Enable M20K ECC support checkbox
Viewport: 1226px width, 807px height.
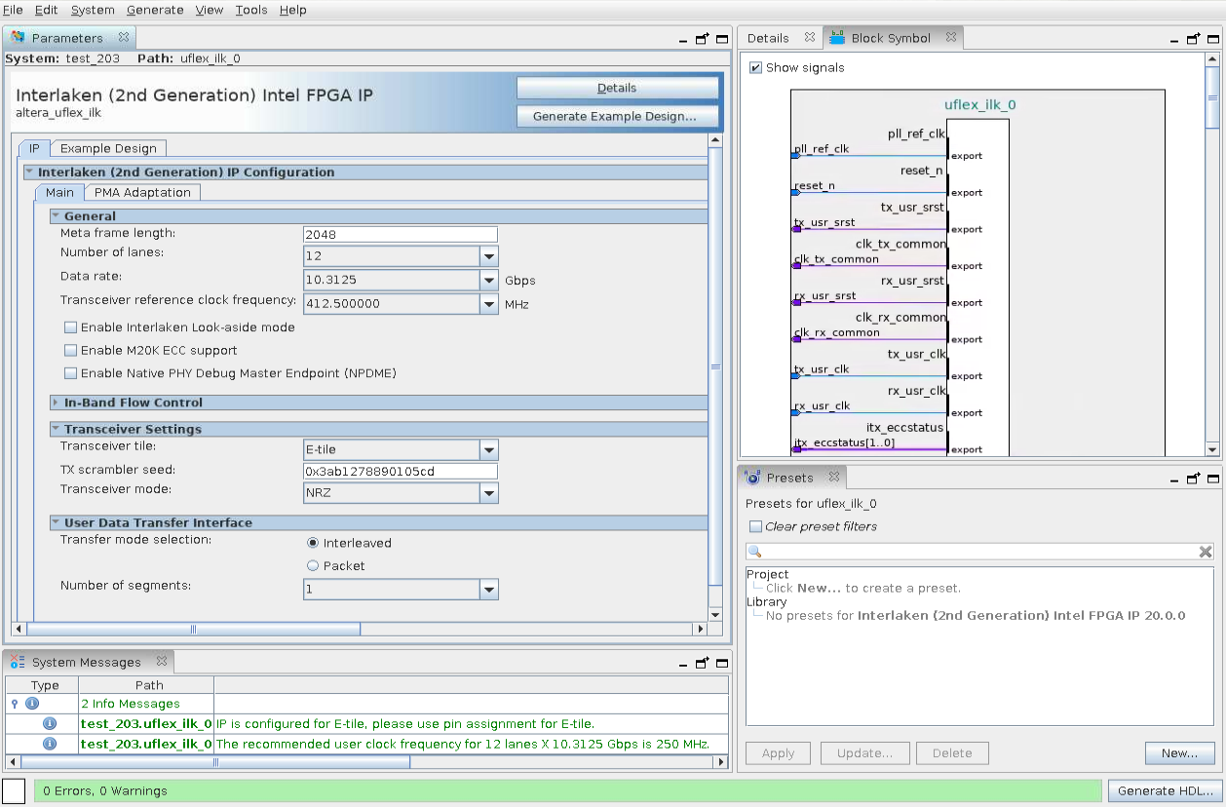pos(70,350)
